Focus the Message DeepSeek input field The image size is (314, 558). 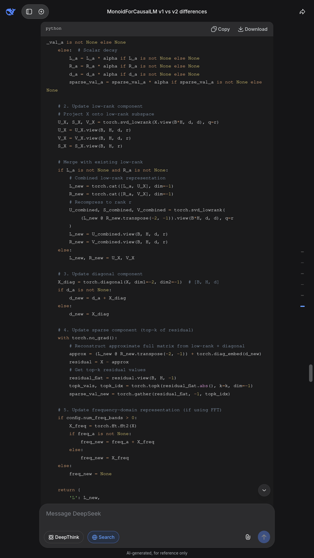point(157,514)
